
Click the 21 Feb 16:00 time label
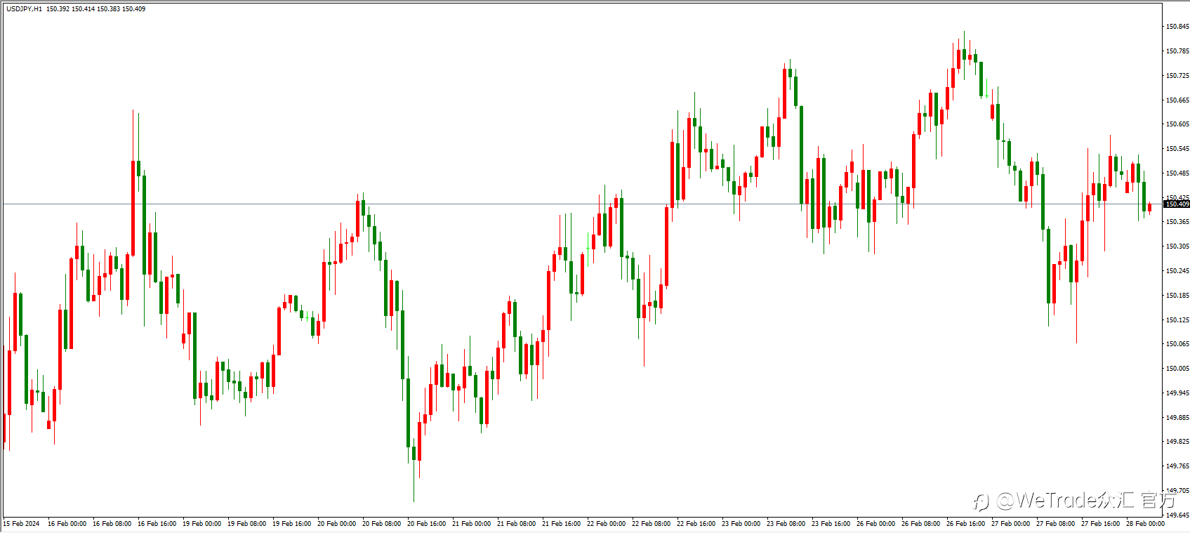[x=562, y=524]
